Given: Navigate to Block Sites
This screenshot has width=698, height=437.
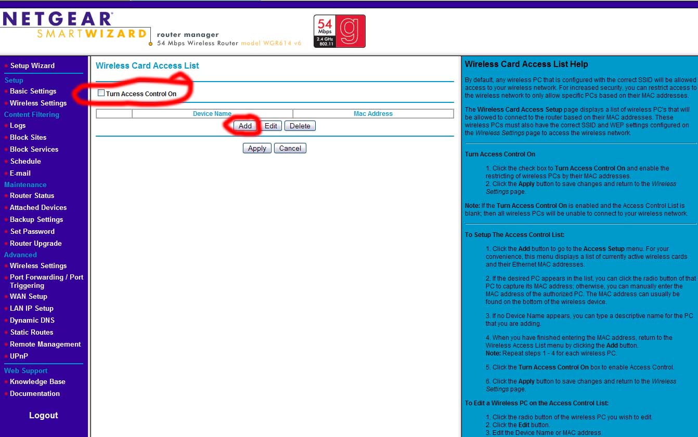Looking at the screenshot, I should point(28,137).
